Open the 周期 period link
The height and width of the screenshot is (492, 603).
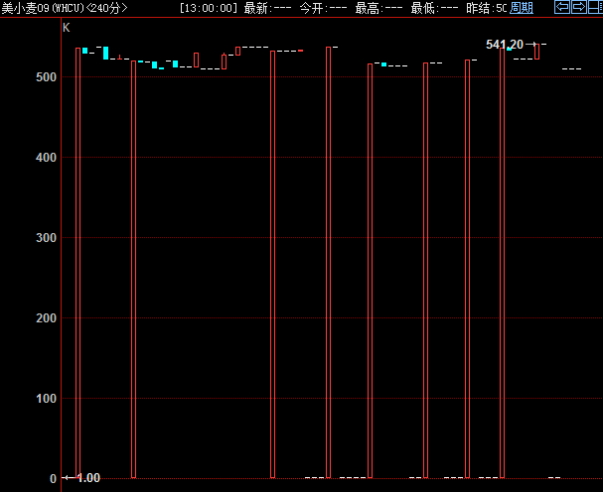(x=522, y=8)
